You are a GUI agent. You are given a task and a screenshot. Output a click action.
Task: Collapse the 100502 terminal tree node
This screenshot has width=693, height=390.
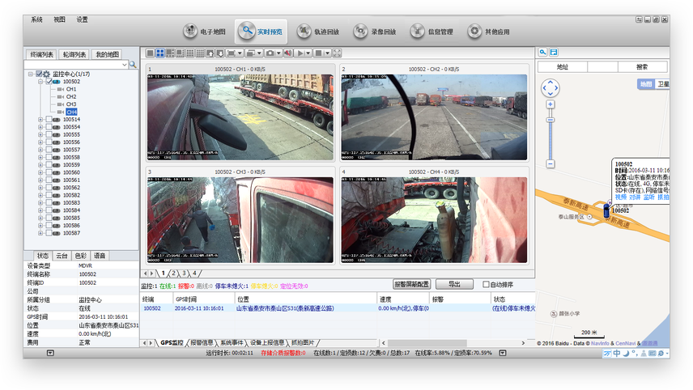click(x=40, y=82)
